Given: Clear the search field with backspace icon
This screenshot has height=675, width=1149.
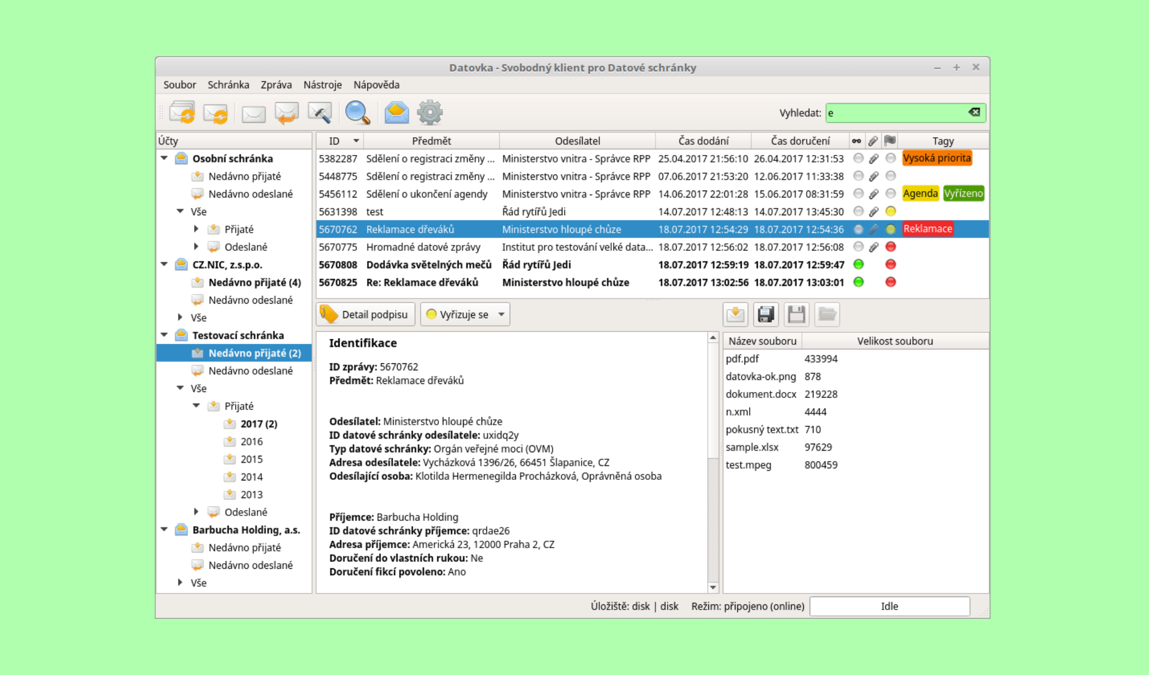Looking at the screenshot, I should click(974, 112).
